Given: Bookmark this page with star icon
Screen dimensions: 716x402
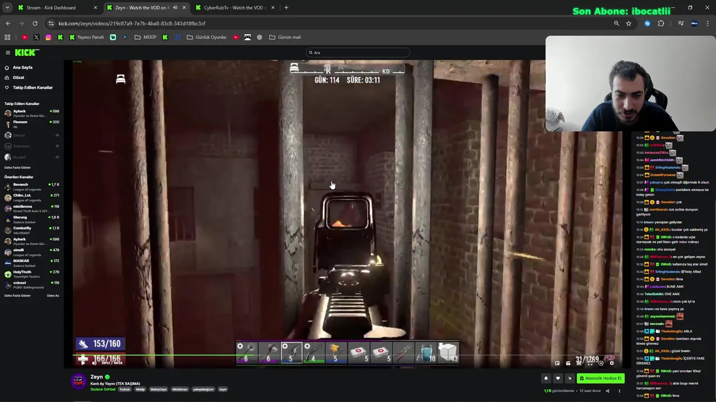Looking at the screenshot, I should (629, 23).
